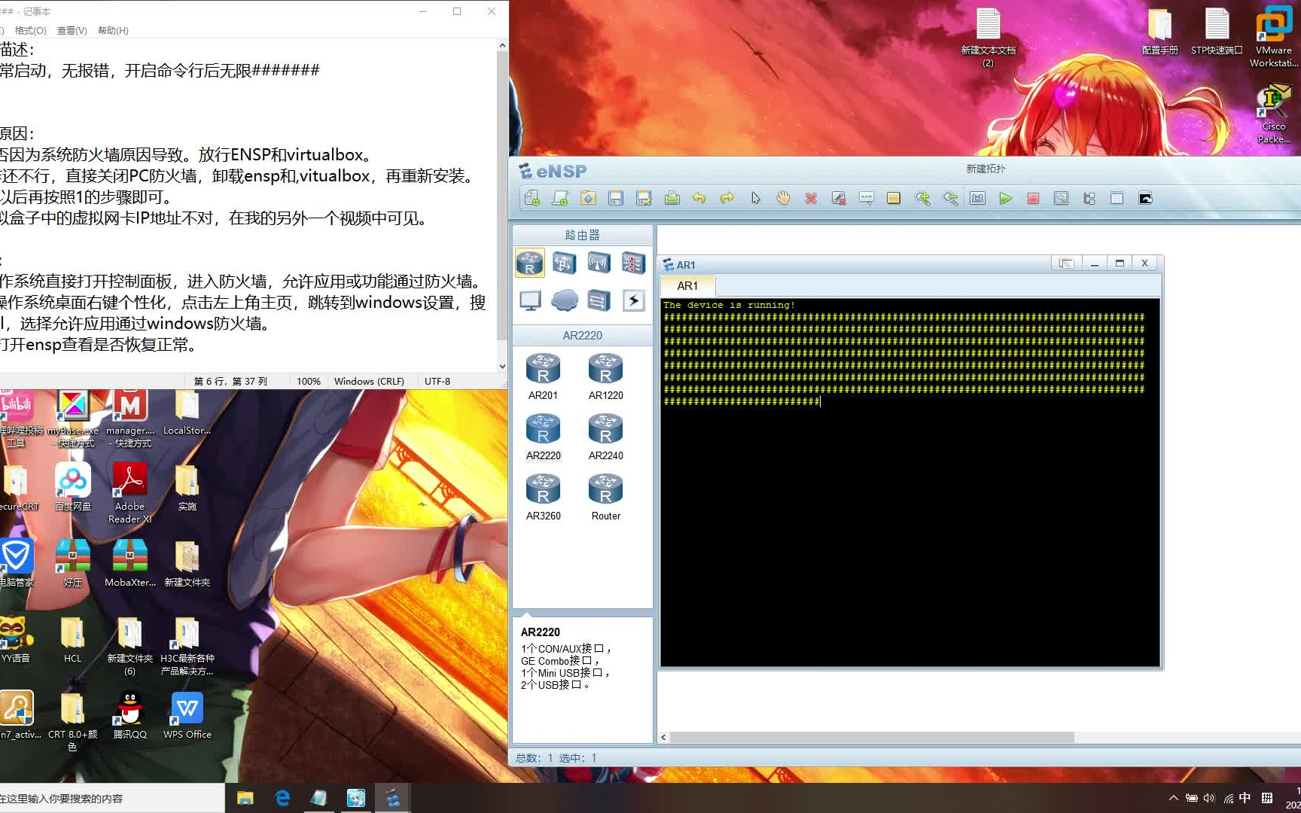Click inside the AR1 terminal area
1301x813 pixels.
click(910, 483)
